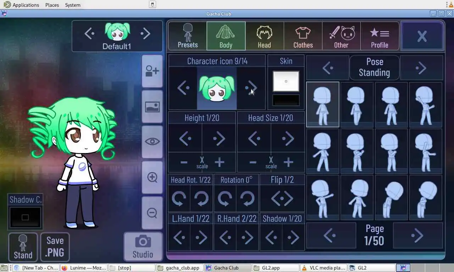Increase Height X scale plus
The width and height of the screenshot is (454, 272).
(220, 163)
